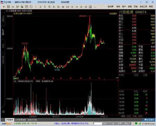
Task: Click the bowtie-shaped toolbar icon
Action: point(68,7)
